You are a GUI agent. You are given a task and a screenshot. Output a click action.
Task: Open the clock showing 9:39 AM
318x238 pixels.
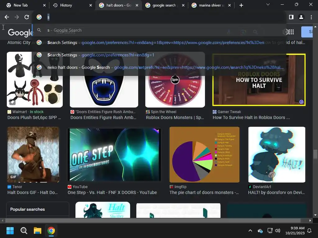[x=295, y=231]
